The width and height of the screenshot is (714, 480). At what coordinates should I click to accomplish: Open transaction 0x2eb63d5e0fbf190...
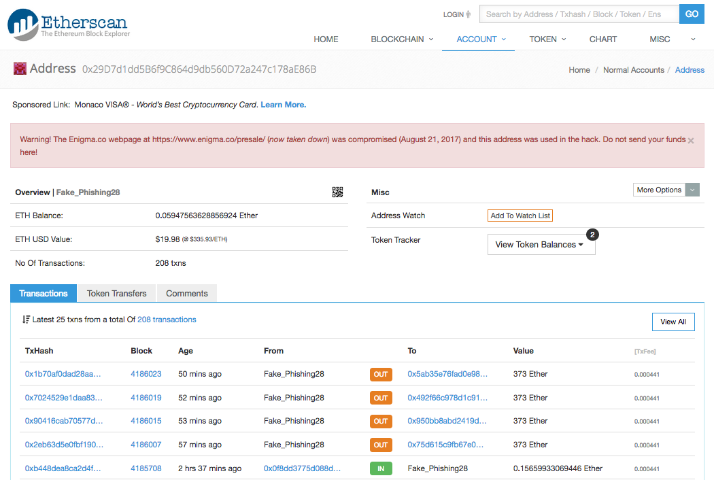(64, 445)
